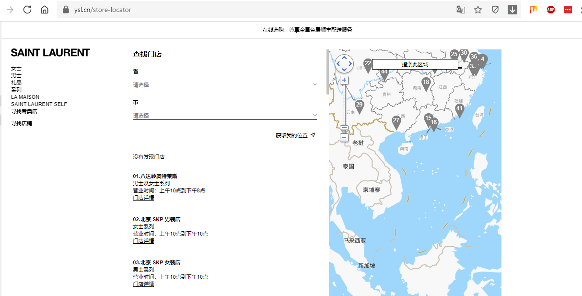Click the download arrow icon in address bar
This screenshot has height=296, width=582.
coord(512,10)
